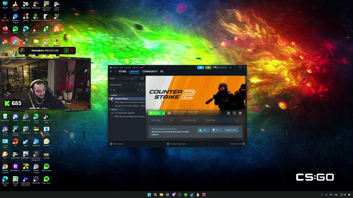The image size is (353, 198).
Task: Open the dropdown arrow beside the Play button
Action: point(163,113)
